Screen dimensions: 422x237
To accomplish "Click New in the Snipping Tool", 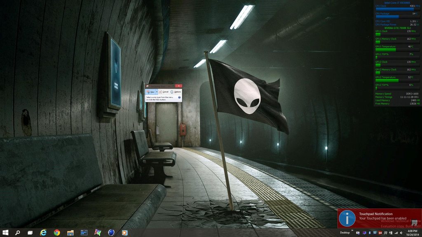I will click(150, 92).
